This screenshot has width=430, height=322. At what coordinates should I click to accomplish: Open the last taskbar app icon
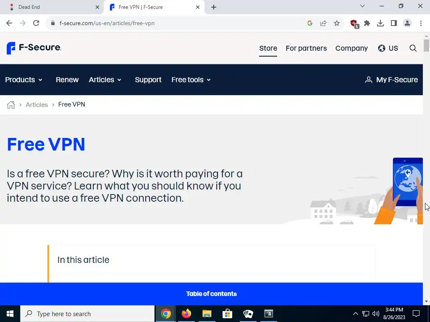pyautogui.click(x=268, y=314)
